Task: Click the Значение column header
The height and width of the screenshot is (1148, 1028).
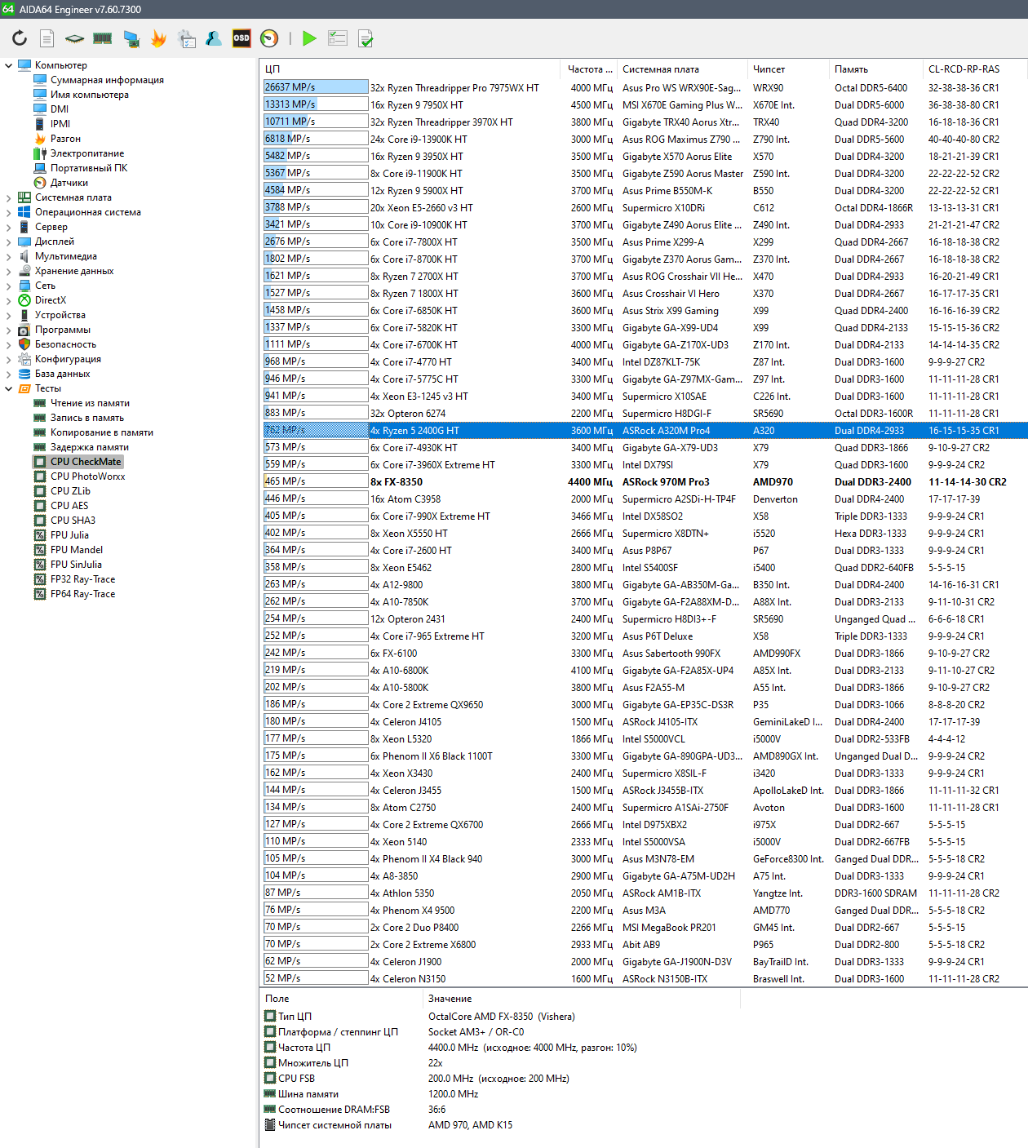Action: pyautogui.click(x=583, y=999)
